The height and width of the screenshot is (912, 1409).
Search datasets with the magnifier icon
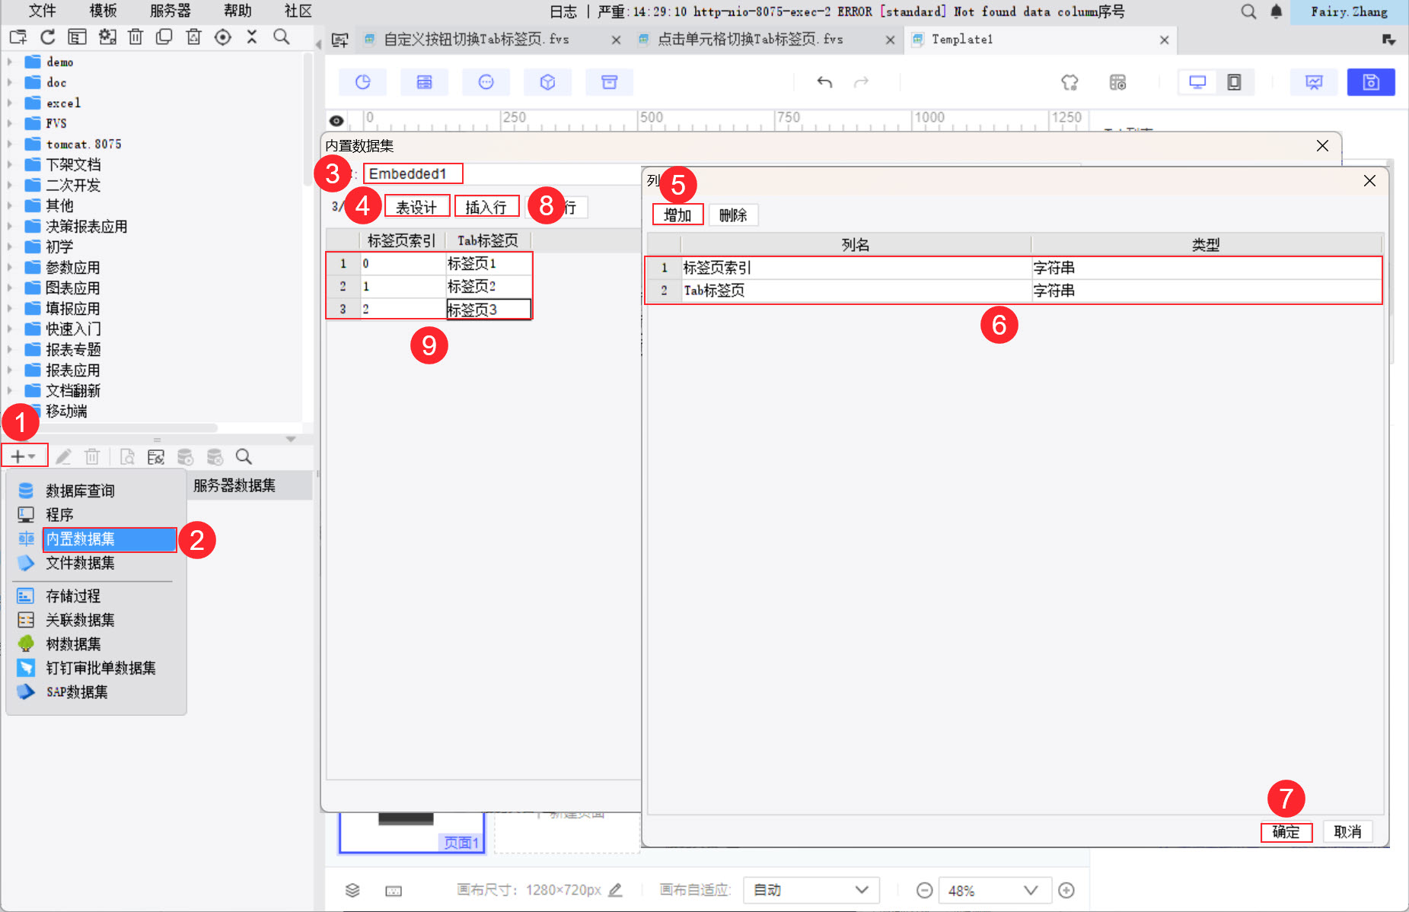click(x=244, y=456)
